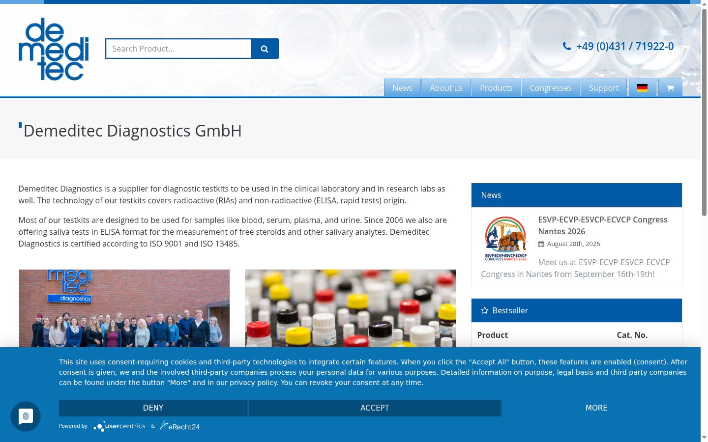Click the Usercentrics logo
The image size is (708, 442).
click(x=119, y=426)
